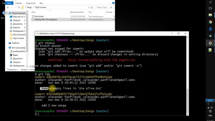Screen dimensions: 215x121
Task: Switch to Git Bash taskbar icon
Action: (210, 43)
